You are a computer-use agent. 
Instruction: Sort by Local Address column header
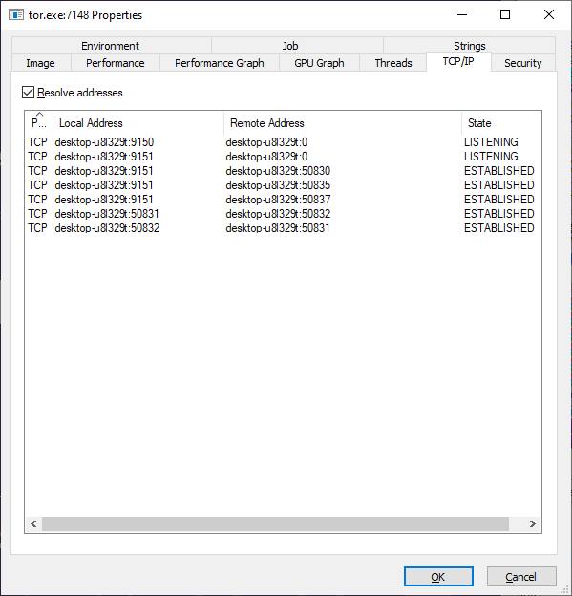tap(138, 123)
